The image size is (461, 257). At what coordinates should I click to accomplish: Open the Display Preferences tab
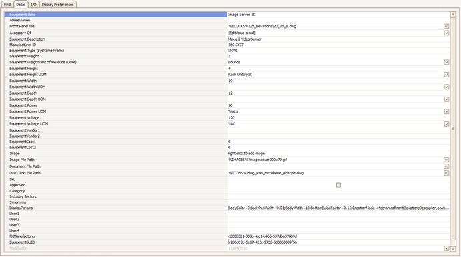coord(57,5)
